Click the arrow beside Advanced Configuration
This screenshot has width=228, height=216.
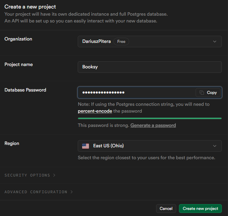coord(72,192)
